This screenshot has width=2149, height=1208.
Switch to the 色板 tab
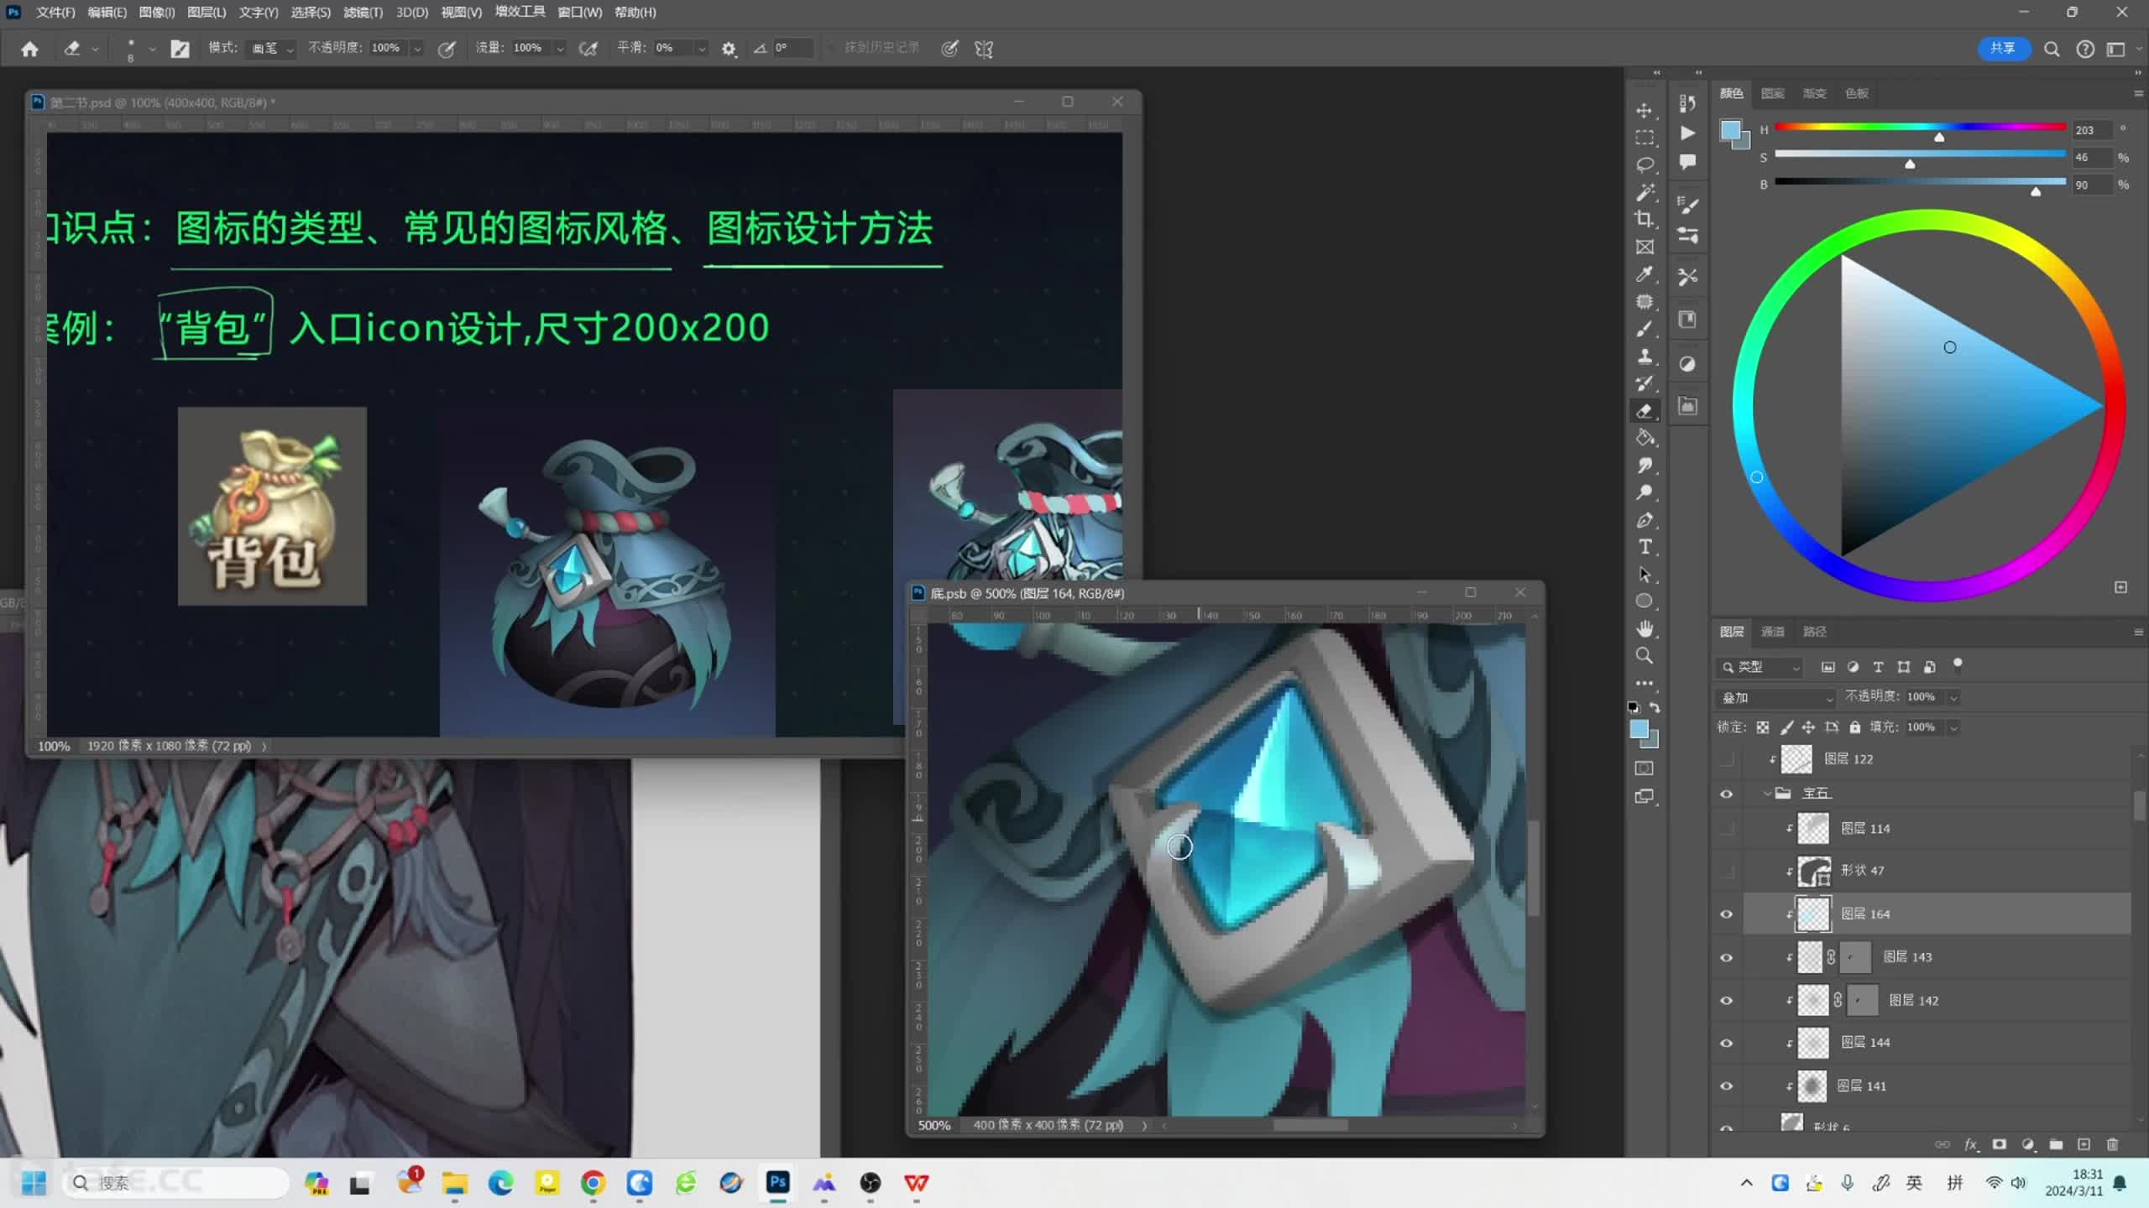tap(1857, 93)
